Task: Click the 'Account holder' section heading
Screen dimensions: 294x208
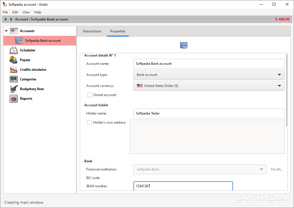Action: point(96,105)
